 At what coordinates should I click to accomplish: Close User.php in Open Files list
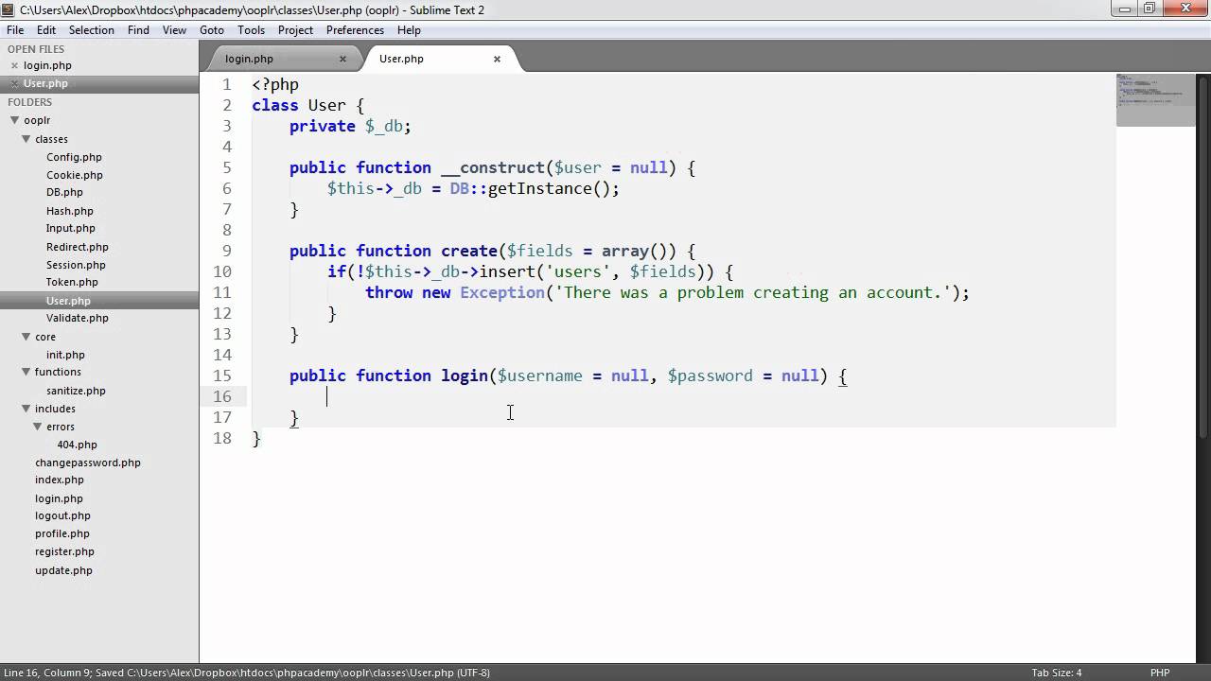tap(14, 84)
